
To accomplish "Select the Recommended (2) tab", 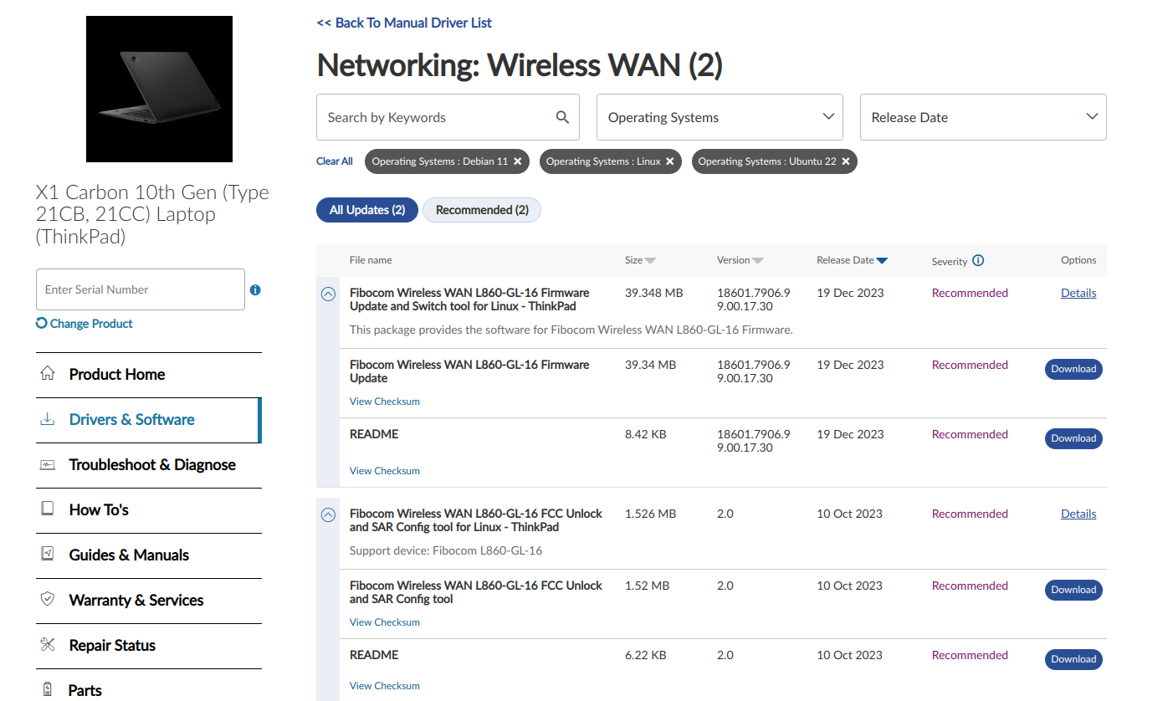I will [x=482, y=210].
